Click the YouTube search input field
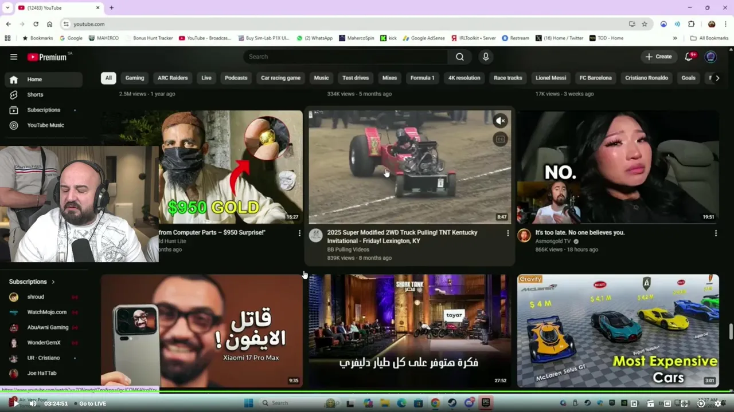Viewport: 734px width, 412px height. (345, 57)
